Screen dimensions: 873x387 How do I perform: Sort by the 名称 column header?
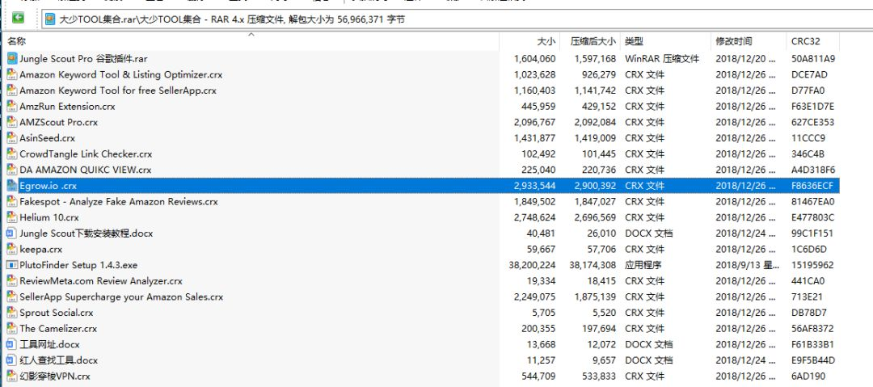click(x=16, y=41)
